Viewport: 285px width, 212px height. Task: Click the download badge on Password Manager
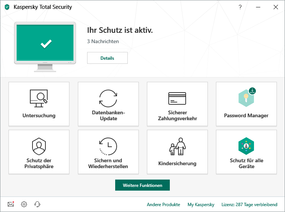(252, 91)
